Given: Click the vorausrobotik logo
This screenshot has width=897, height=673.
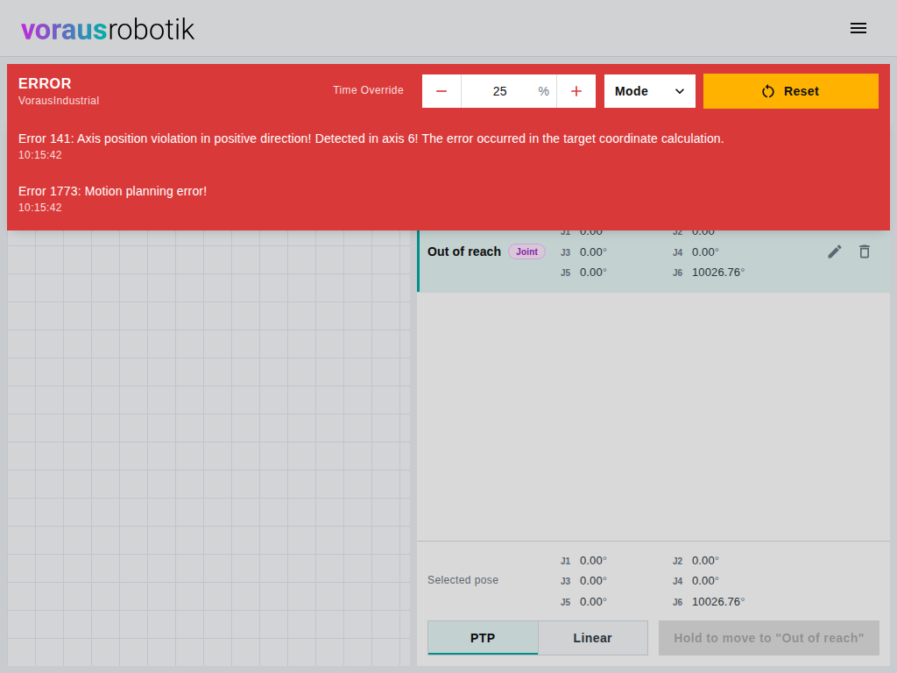Looking at the screenshot, I should 108,29.
